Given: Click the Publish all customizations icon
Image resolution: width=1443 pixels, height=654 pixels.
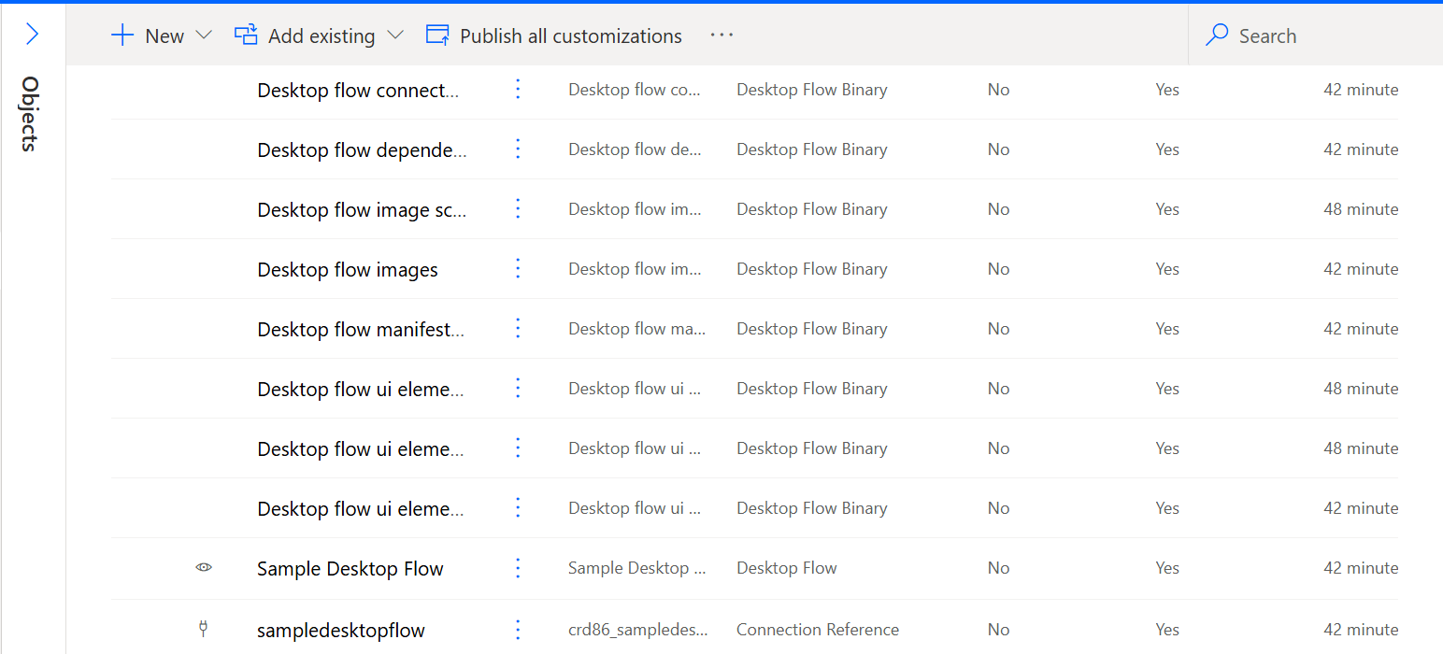Looking at the screenshot, I should 436,35.
